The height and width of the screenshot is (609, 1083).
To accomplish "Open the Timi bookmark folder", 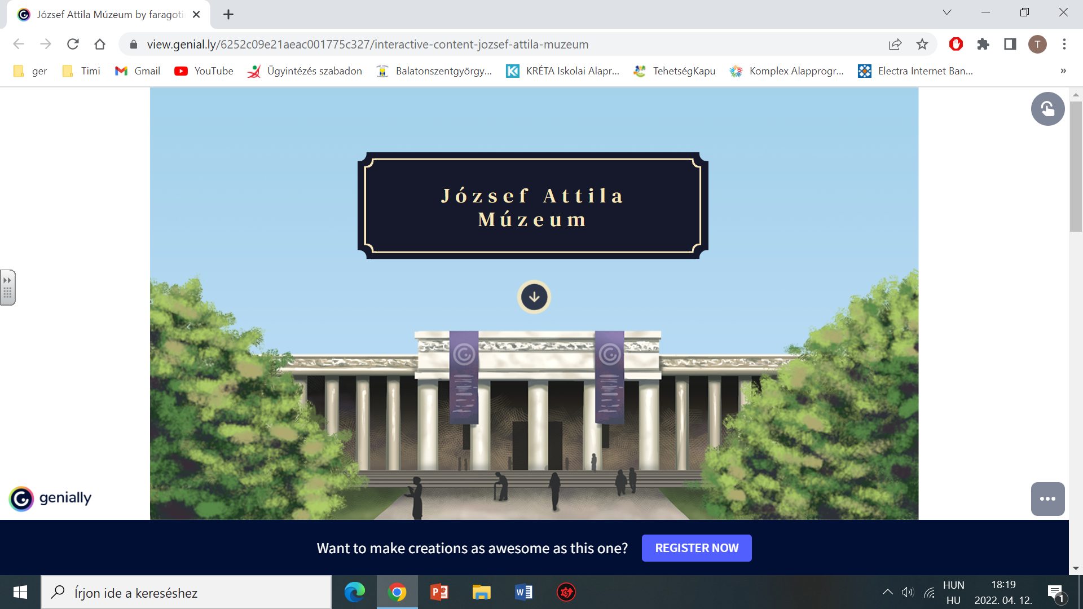I will (81, 71).
